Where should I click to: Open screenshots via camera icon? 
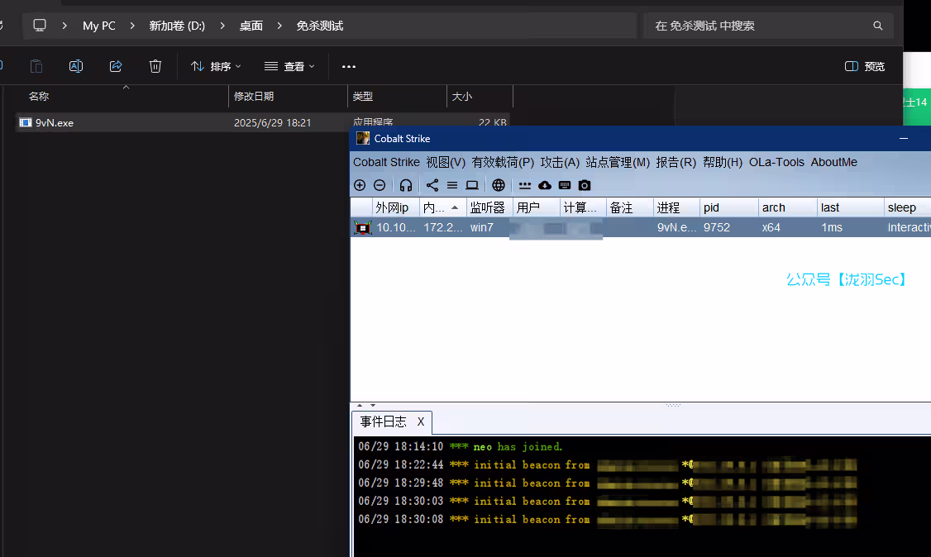pos(585,185)
